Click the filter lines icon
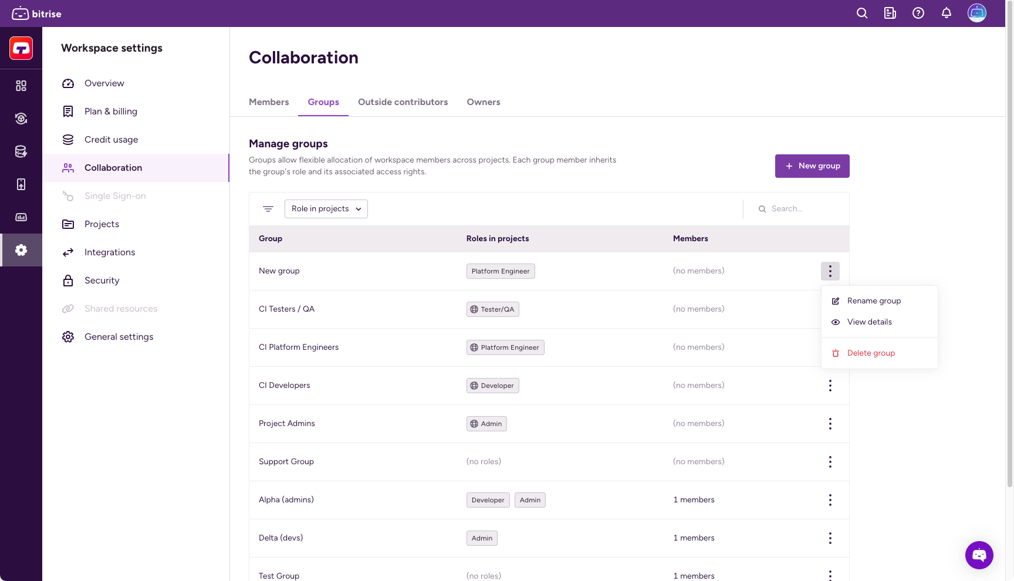 (x=268, y=209)
